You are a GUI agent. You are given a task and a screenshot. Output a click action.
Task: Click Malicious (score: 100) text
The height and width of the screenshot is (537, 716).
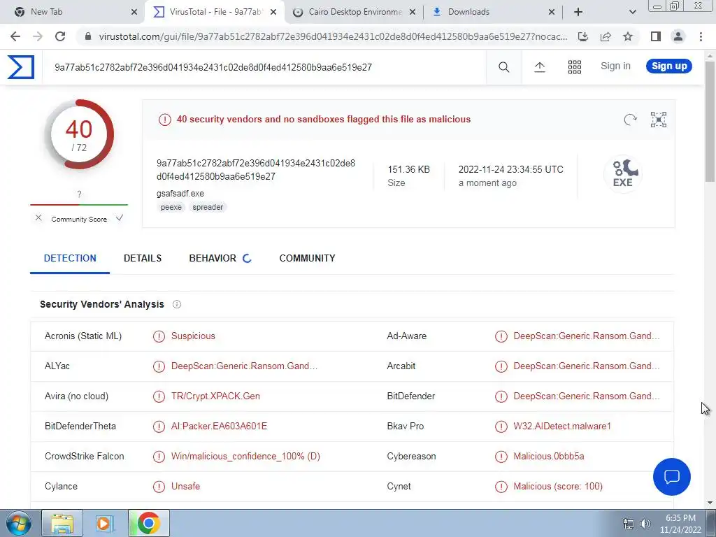pyautogui.click(x=558, y=487)
